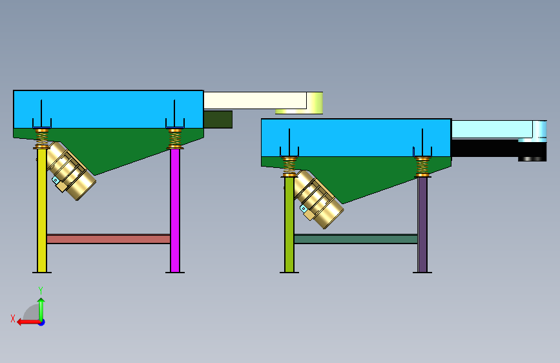560x363 pixels.
Task: Click the blue Z axis dot of triad
Action: (x=42, y=323)
